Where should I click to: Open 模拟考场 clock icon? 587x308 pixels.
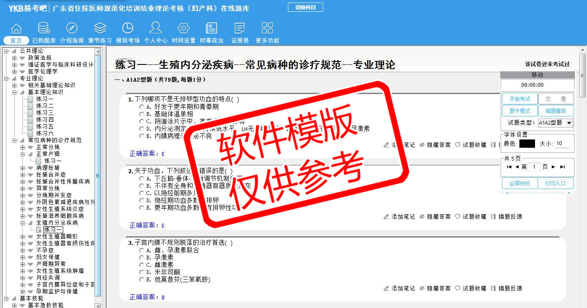point(128,29)
